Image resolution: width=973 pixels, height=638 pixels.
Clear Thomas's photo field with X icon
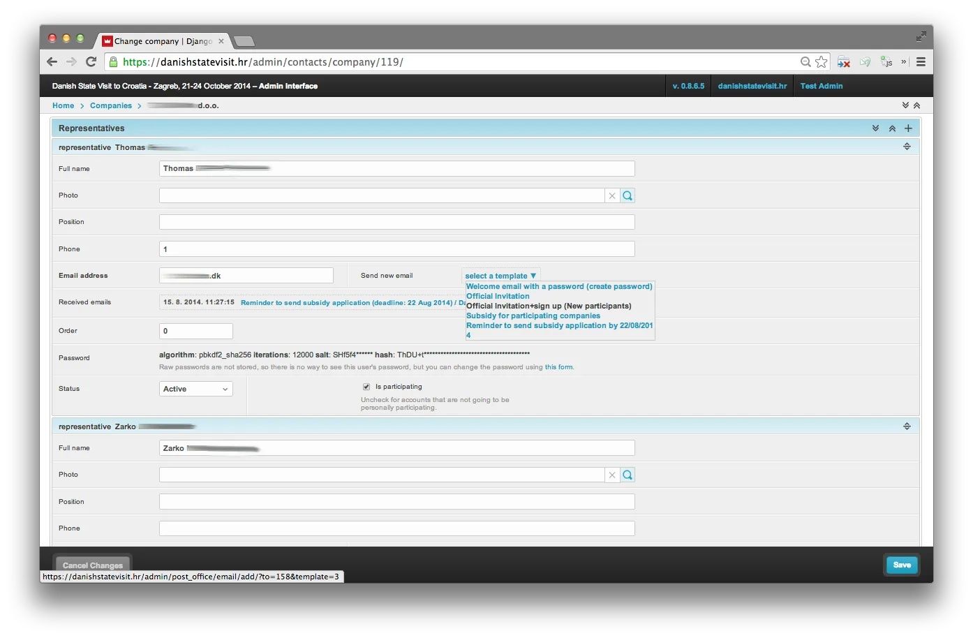click(x=612, y=196)
